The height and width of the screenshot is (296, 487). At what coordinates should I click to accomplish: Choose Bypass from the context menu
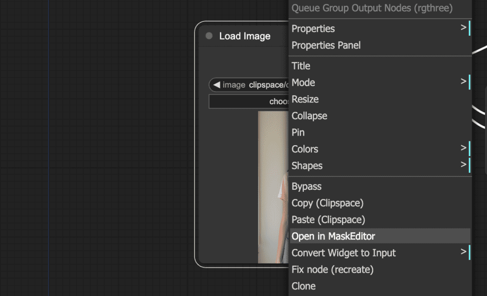[x=380, y=186]
